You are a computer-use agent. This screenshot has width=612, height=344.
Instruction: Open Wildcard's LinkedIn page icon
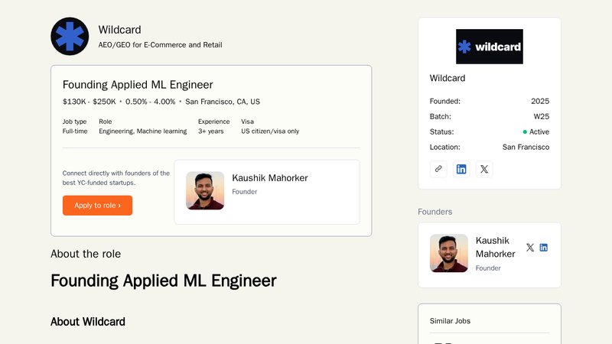pyautogui.click(x=461, y=169)
